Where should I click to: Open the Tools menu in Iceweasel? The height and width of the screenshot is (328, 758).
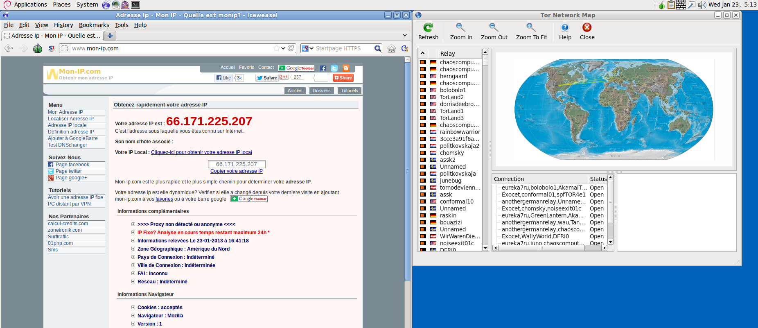[x=122, y=25]
